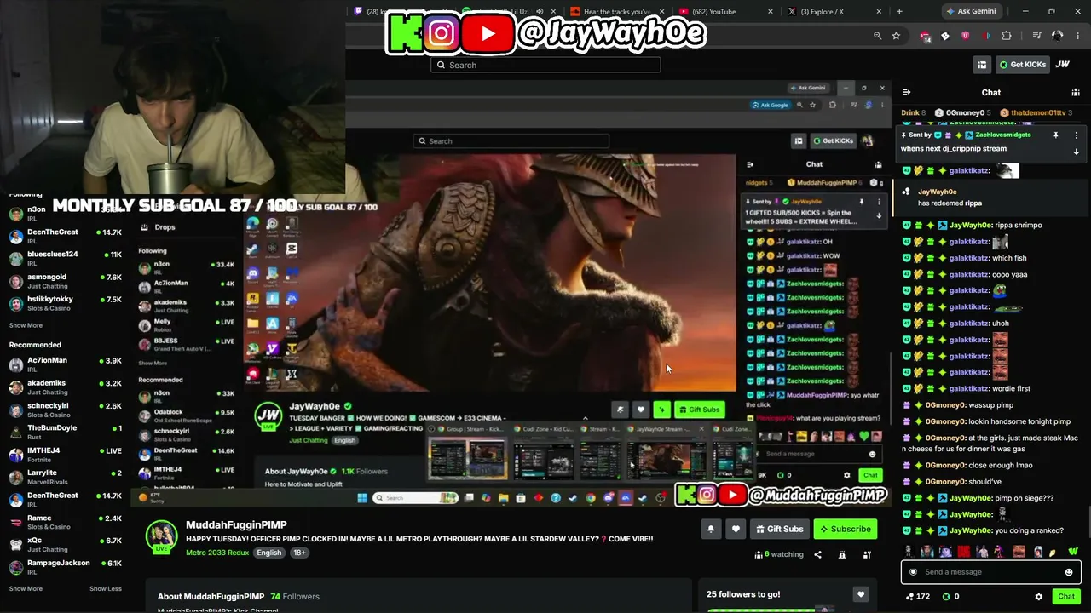The height and width of the screenshot is (613, 1091).
Task: Close the Explore / X tab
Action: point(879,12)
